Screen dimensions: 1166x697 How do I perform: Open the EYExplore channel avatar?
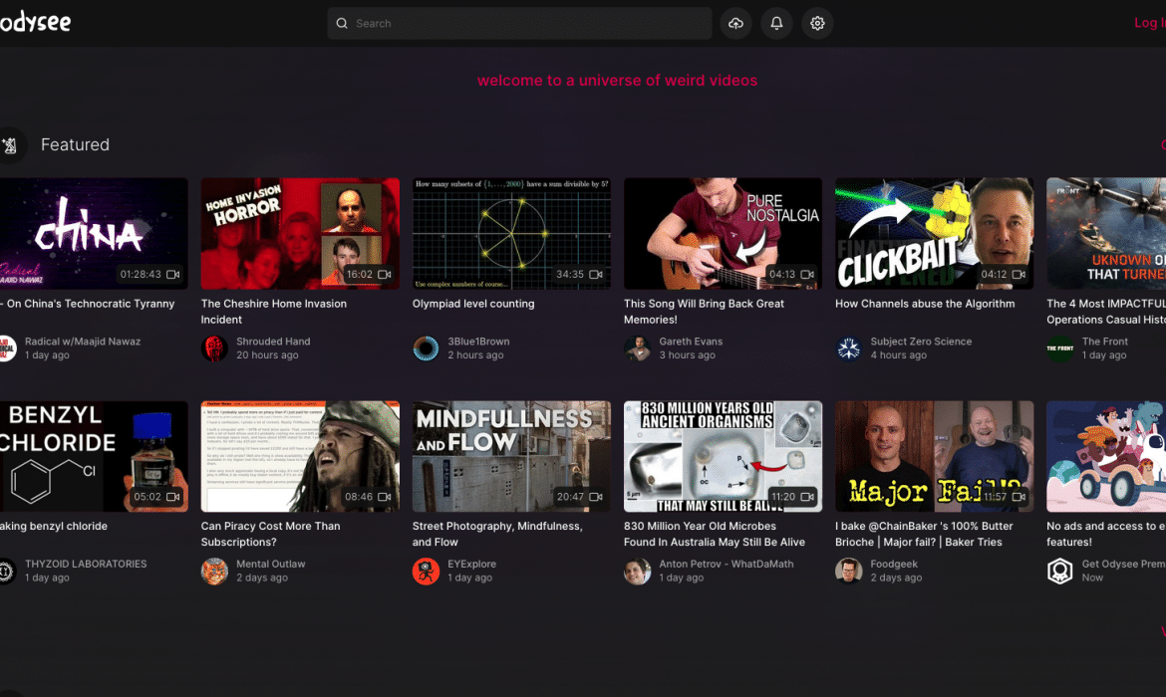(427, 572)
